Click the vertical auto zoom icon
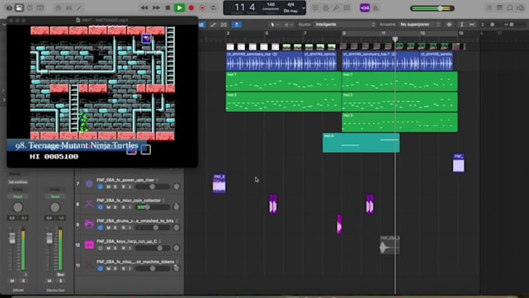 (461, 24)
